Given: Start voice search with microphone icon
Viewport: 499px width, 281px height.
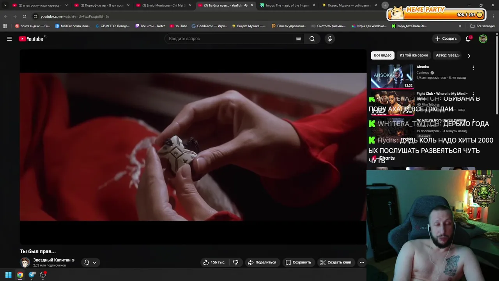Looking at the screenshot, I should point(330,39).
